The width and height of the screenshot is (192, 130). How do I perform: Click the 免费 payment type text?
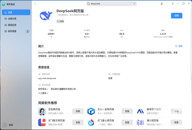[x=110, y=78]
